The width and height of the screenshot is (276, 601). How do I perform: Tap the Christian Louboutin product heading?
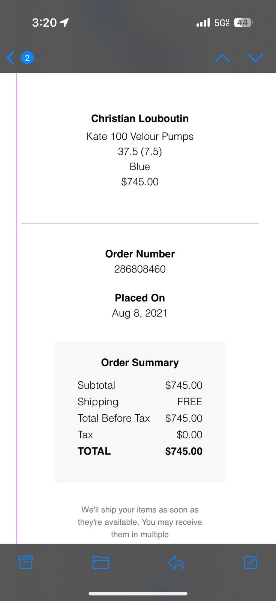point(140,118)
